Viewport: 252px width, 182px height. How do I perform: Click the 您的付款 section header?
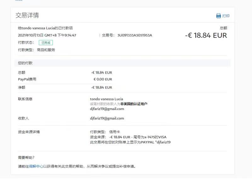click(x=25, y=63)
